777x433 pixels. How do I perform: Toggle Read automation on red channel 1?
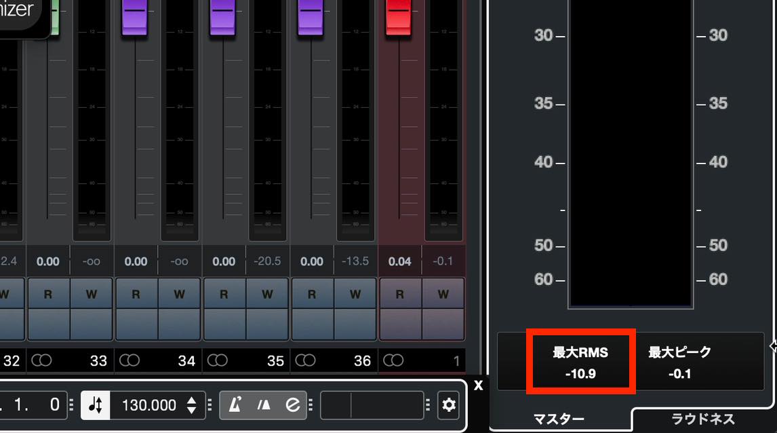400,294
